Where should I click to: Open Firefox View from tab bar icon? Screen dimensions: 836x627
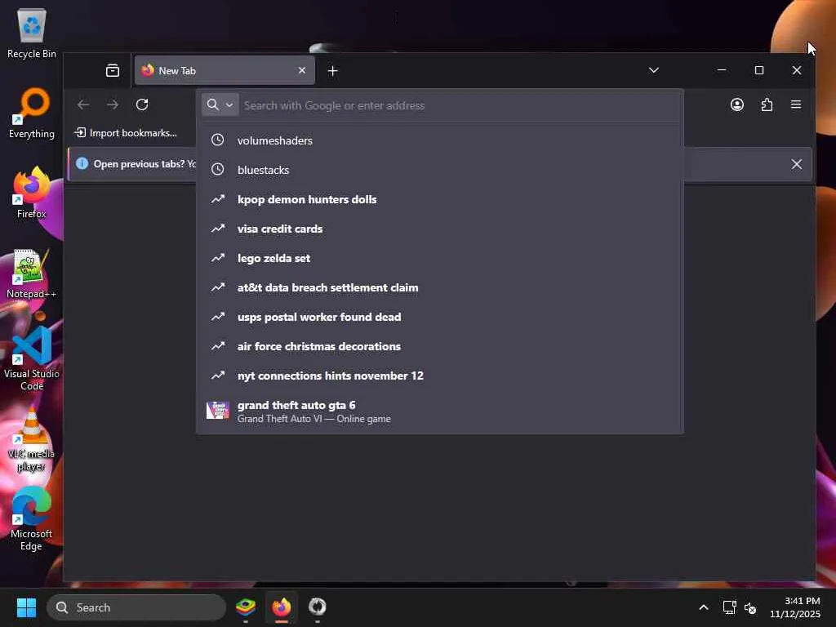click(113, 70)
